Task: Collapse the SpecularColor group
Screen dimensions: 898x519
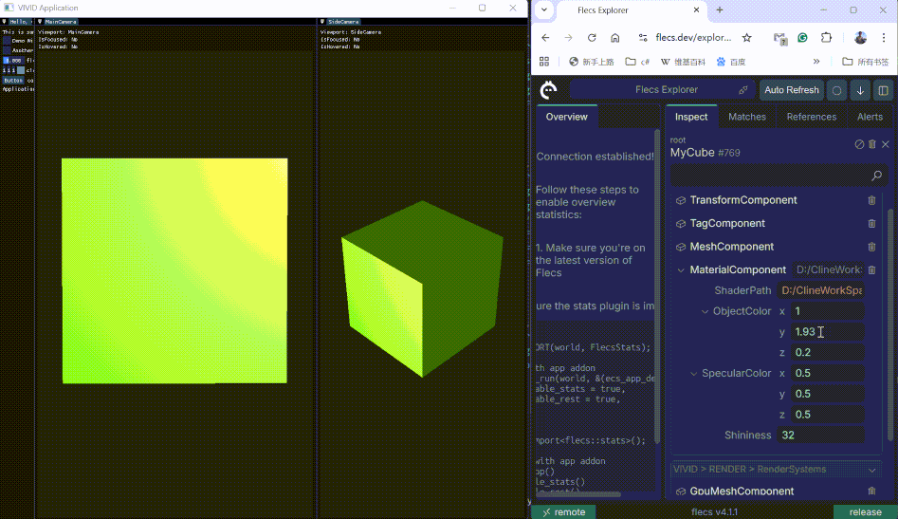Action: pos(693,374)
